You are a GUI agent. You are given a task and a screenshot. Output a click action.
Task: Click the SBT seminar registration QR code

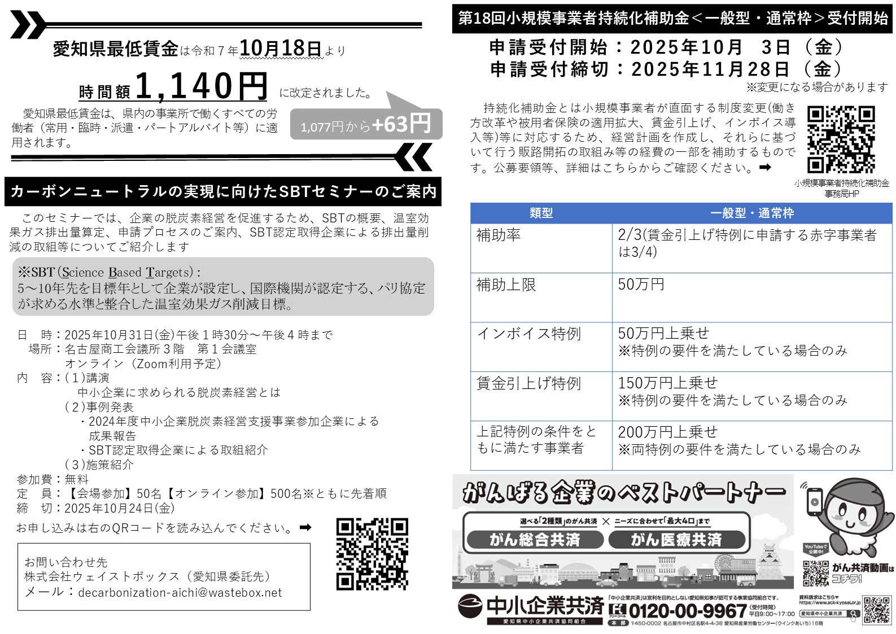point(372,554)
